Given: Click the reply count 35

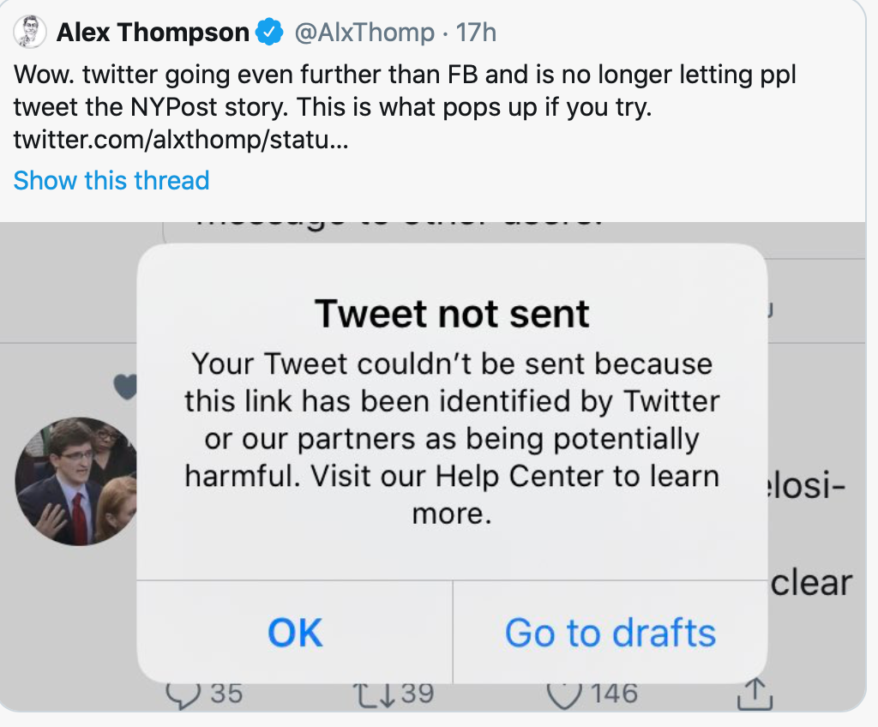Looking at the screenshot, I should point(226,694).
